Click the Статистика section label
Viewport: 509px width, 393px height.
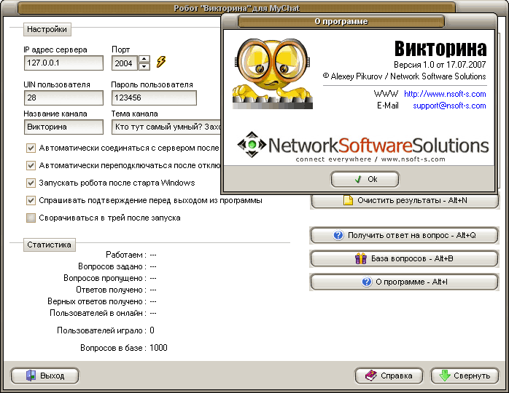point(50,245)
